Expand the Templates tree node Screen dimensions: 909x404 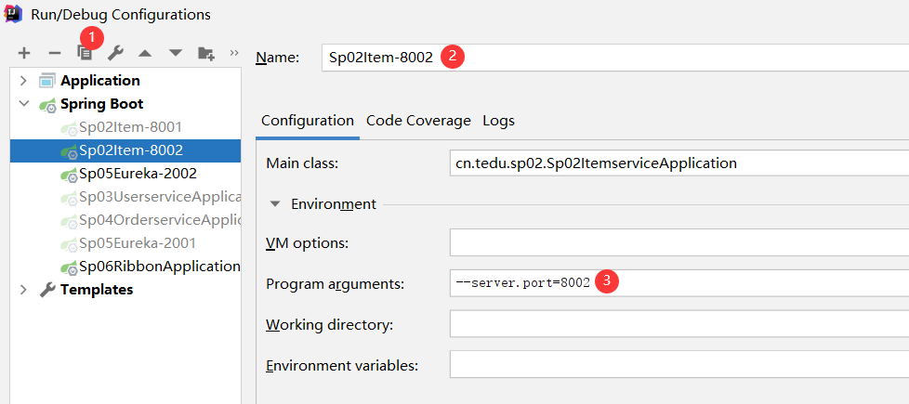coord(23,290)
